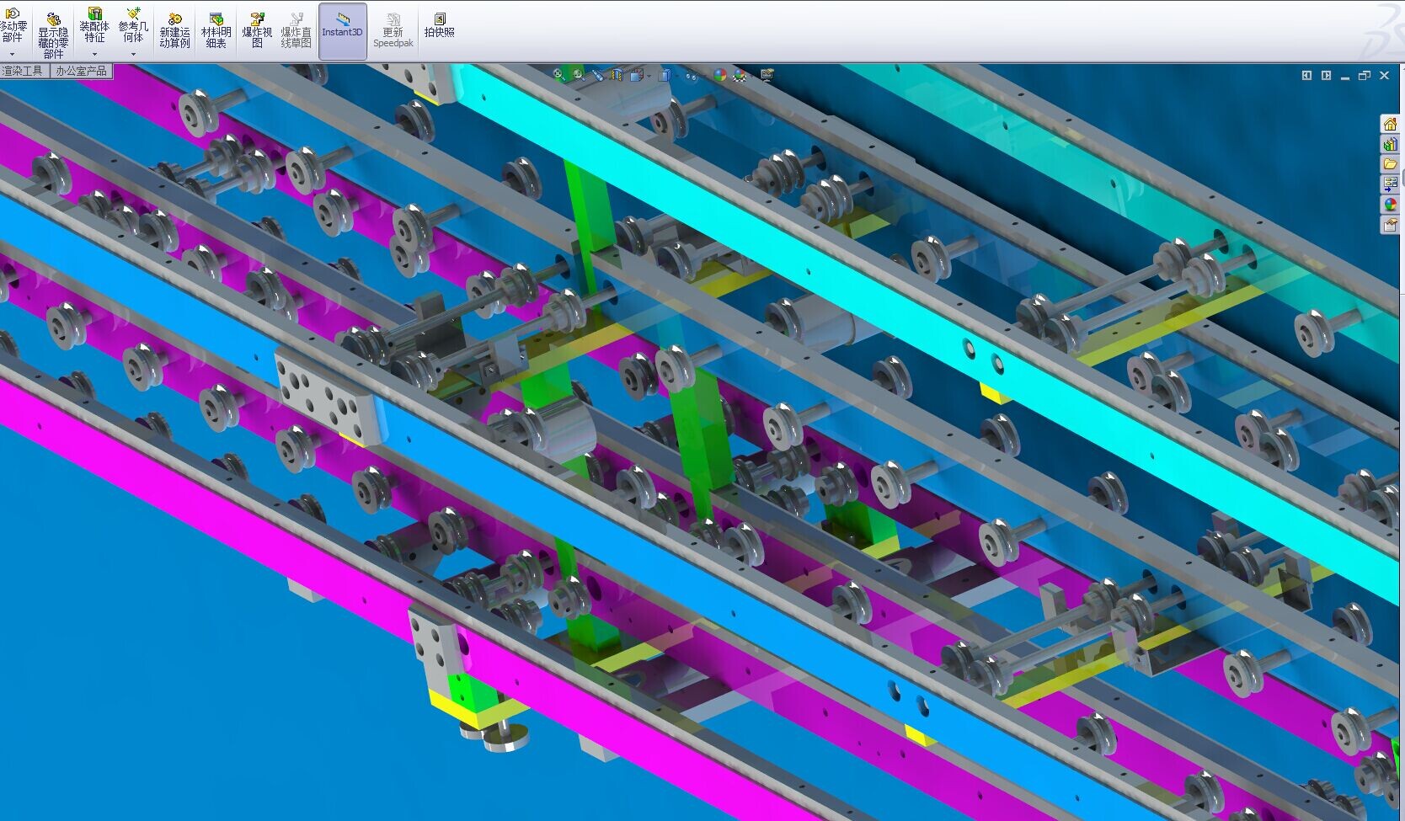The height and width of the screenshot is (821, 1405).
Task: Open Custom Properties task pane tab
Action: pyautogui.click(x=1390, y=225)
